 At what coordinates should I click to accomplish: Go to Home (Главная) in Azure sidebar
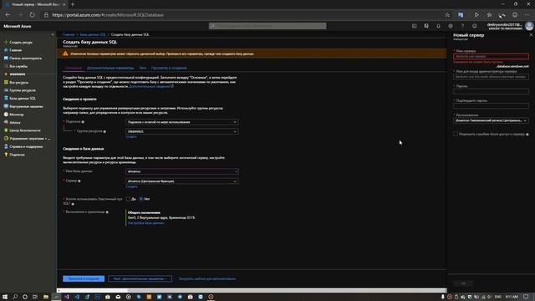15,50
